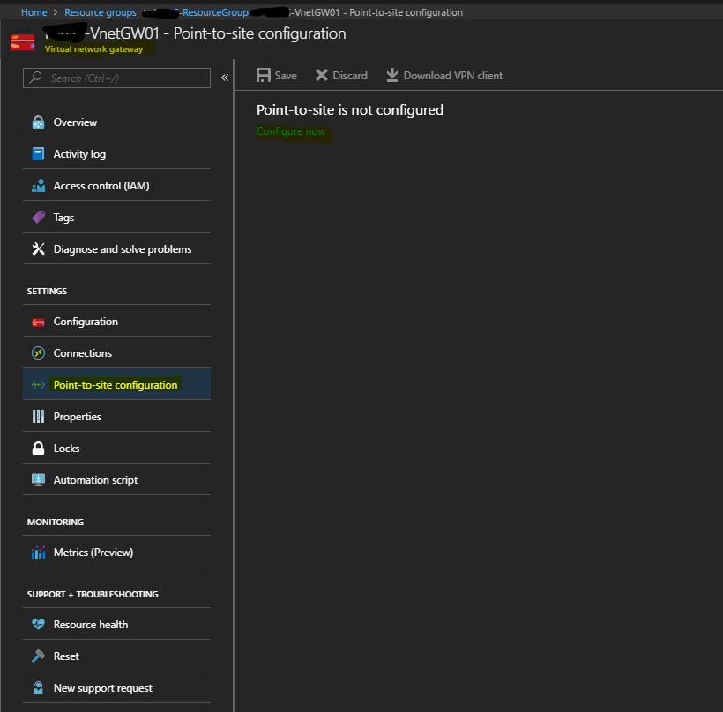
Task: Click Download VPN client button
Action: click(x=444, y=76)
